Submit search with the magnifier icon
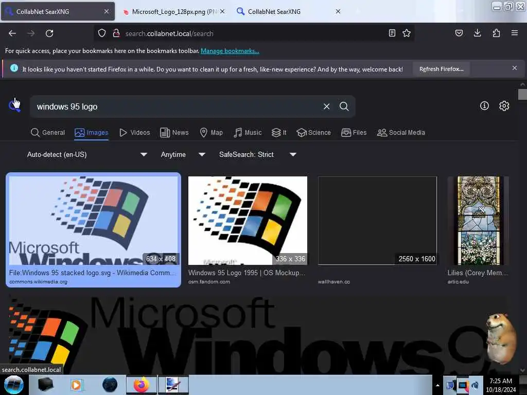The height and width of the screenshot is (395, 527). pos(344,106)
